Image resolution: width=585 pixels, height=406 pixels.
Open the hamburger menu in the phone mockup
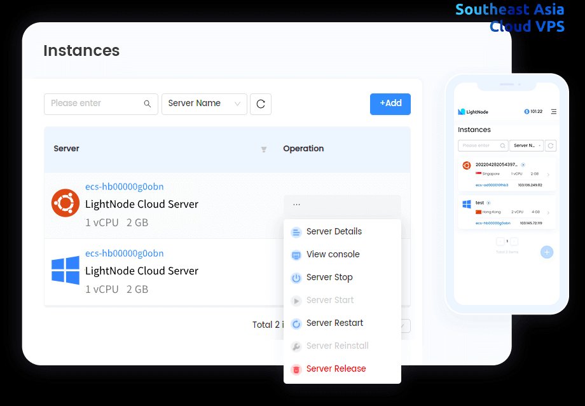tap(554, 111)
